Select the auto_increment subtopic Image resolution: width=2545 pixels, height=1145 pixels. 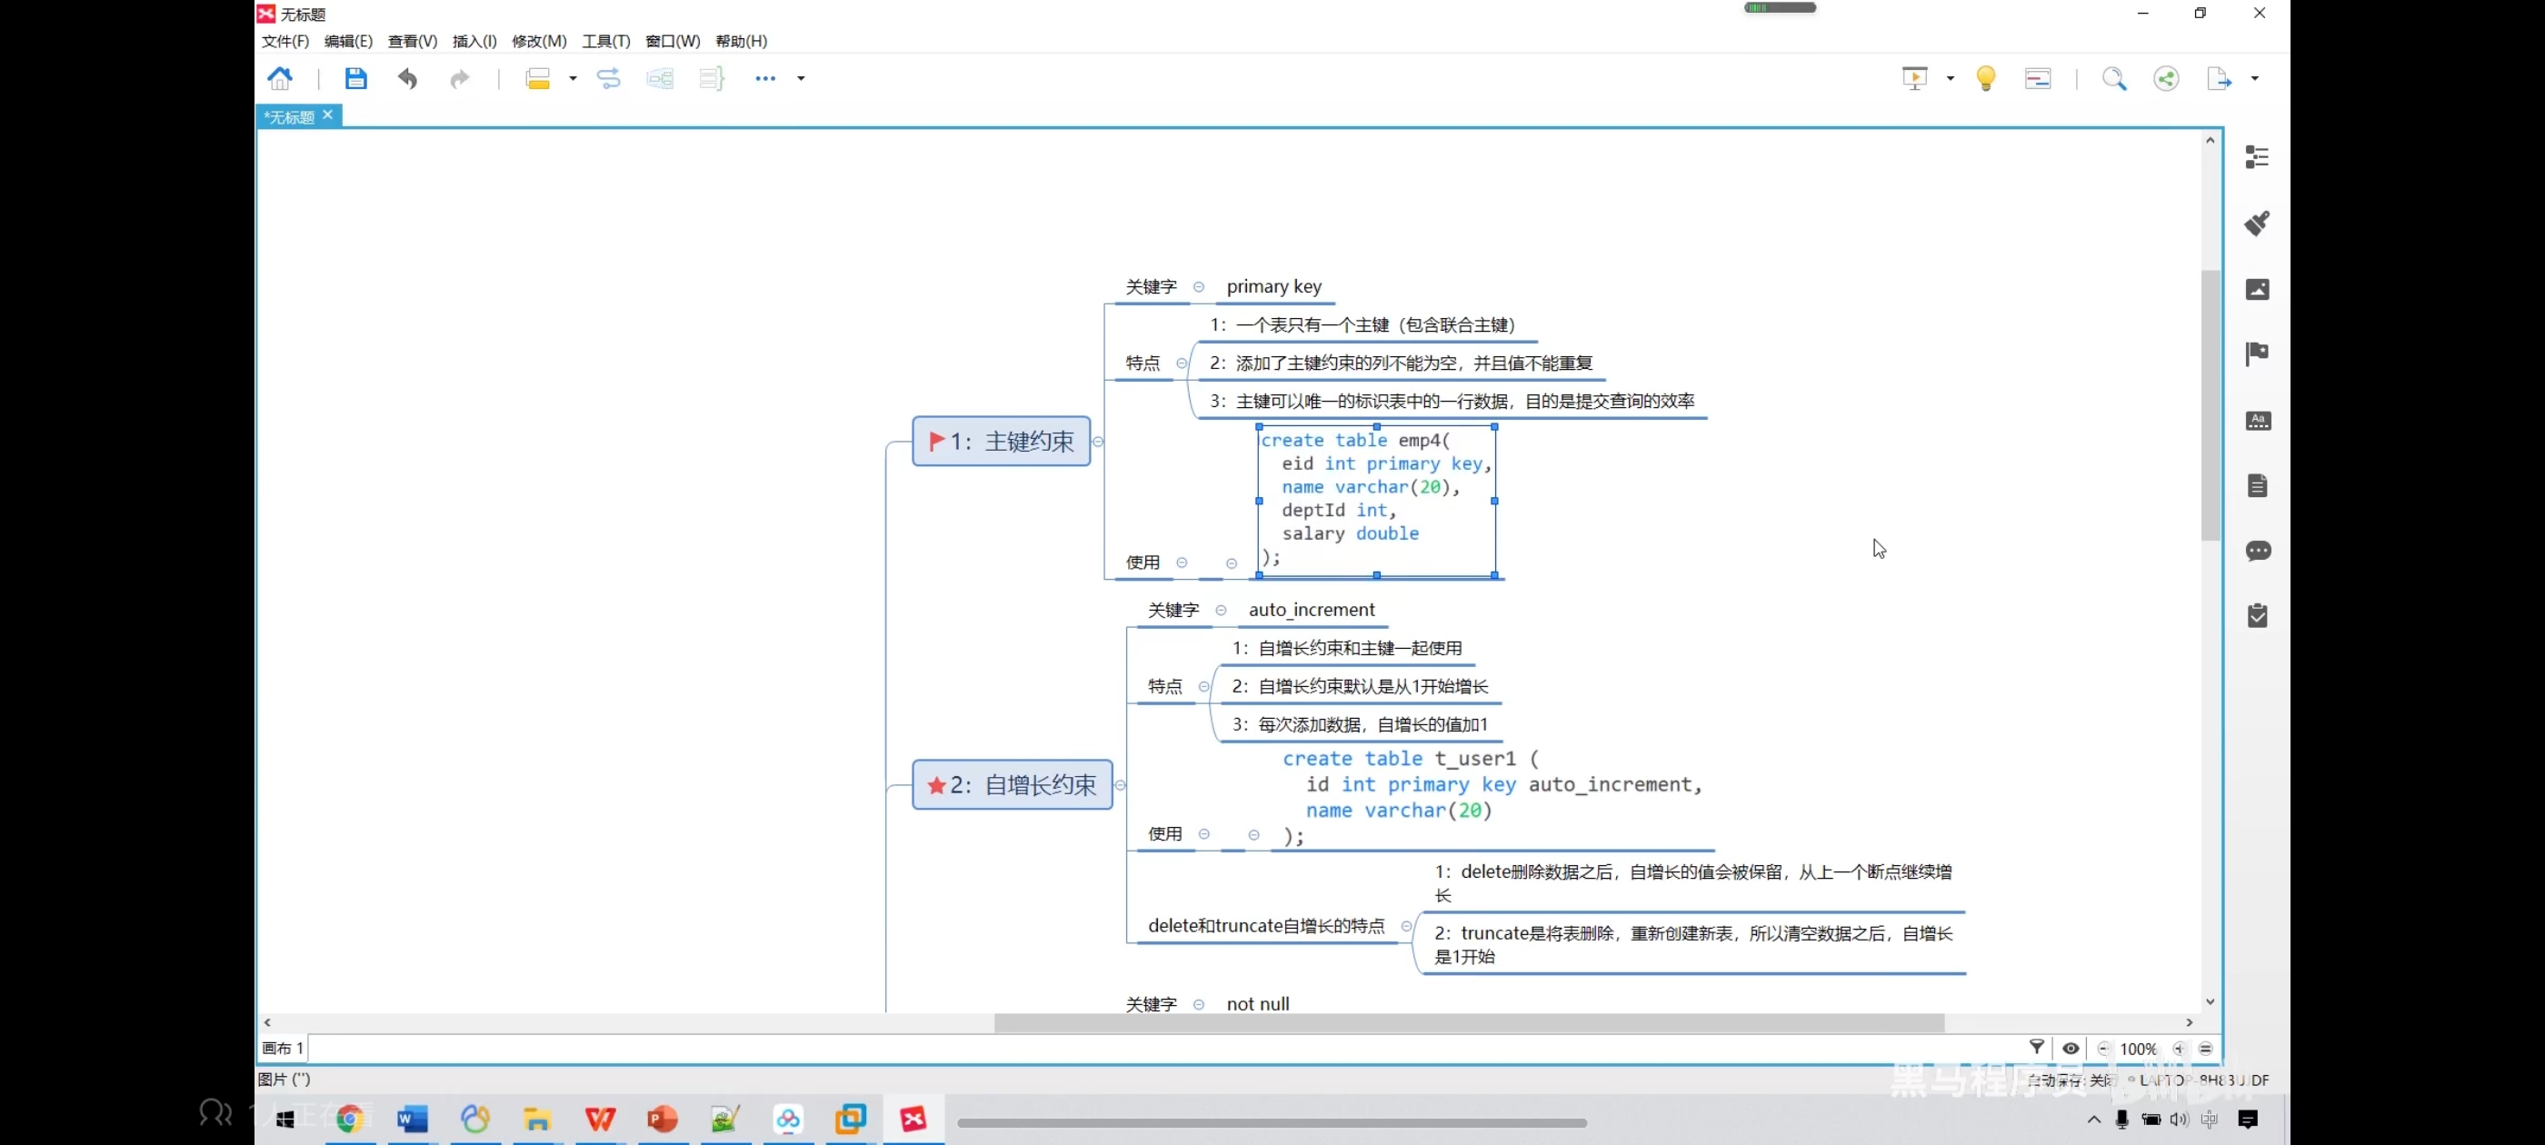pos(1311,610)
